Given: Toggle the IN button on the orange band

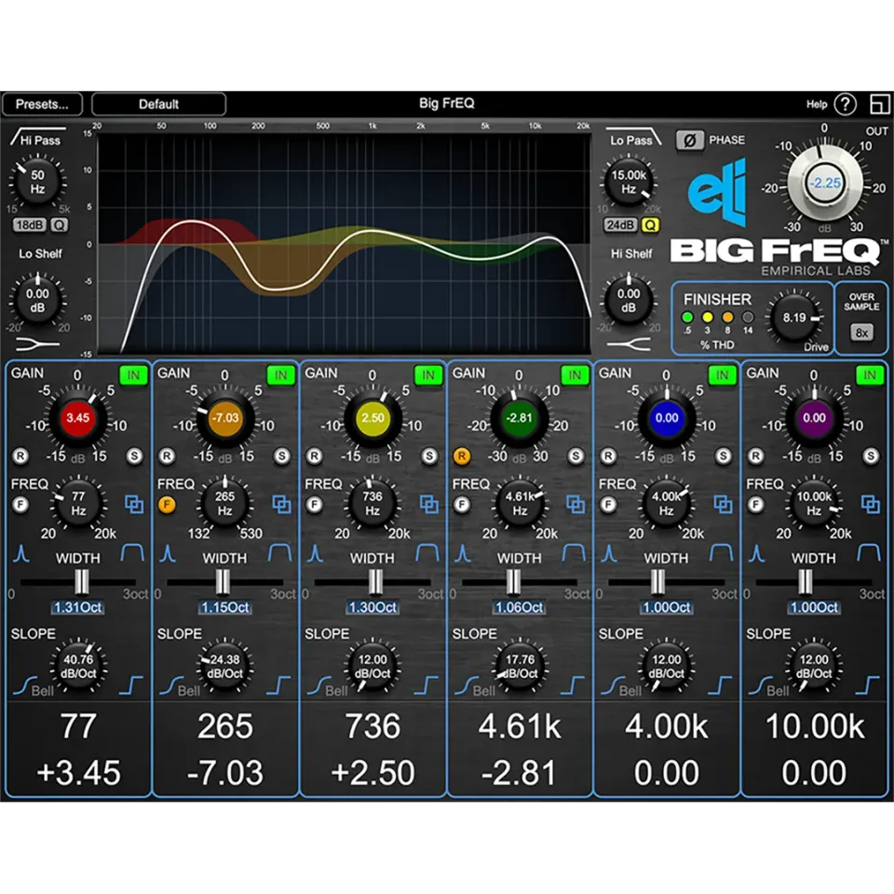Looking at the screenshot, I should coord(280,375).
